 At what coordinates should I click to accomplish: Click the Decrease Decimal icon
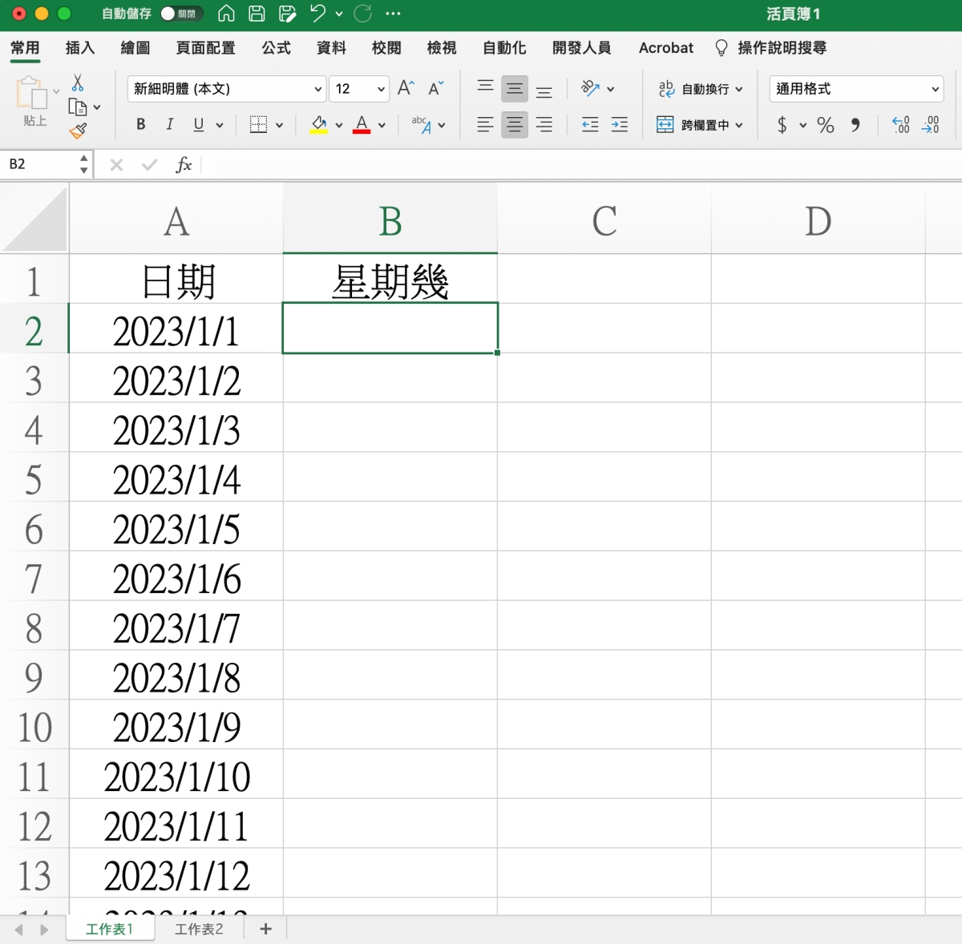931,124
